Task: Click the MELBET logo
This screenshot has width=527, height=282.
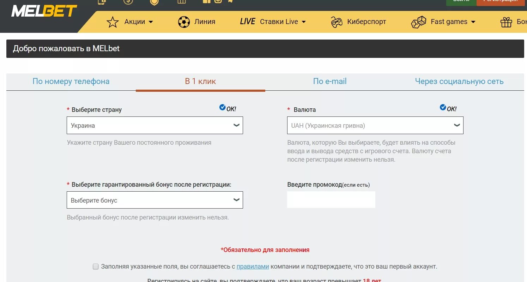Action: tap(44, 11)
